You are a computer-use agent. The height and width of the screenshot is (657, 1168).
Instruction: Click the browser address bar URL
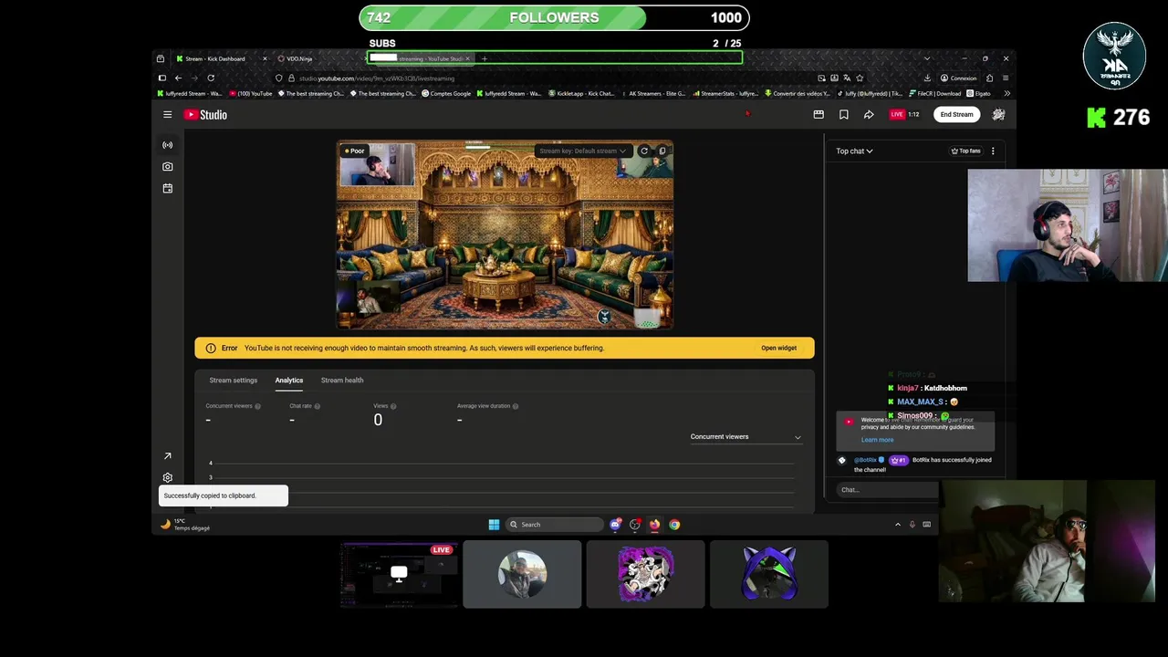tap(377, 78)
